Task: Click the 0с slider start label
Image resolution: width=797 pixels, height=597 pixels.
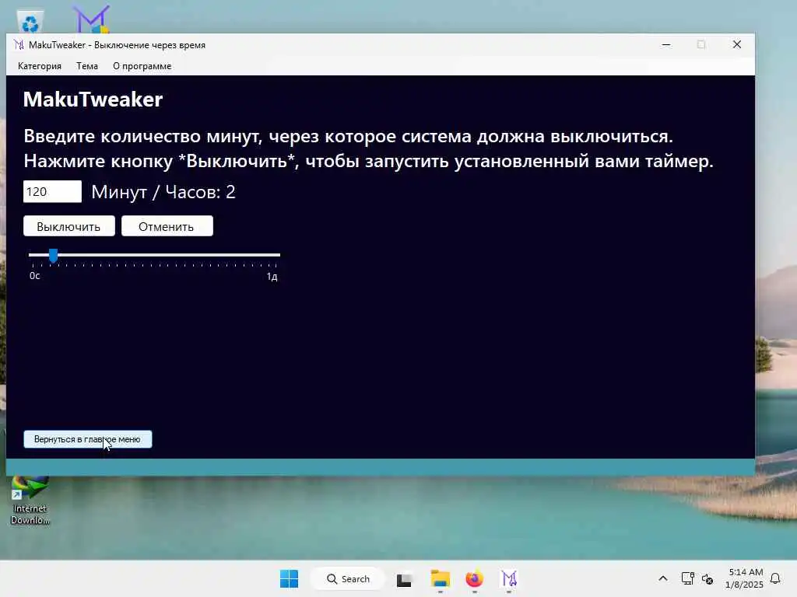Action: [x=34, y=276]
